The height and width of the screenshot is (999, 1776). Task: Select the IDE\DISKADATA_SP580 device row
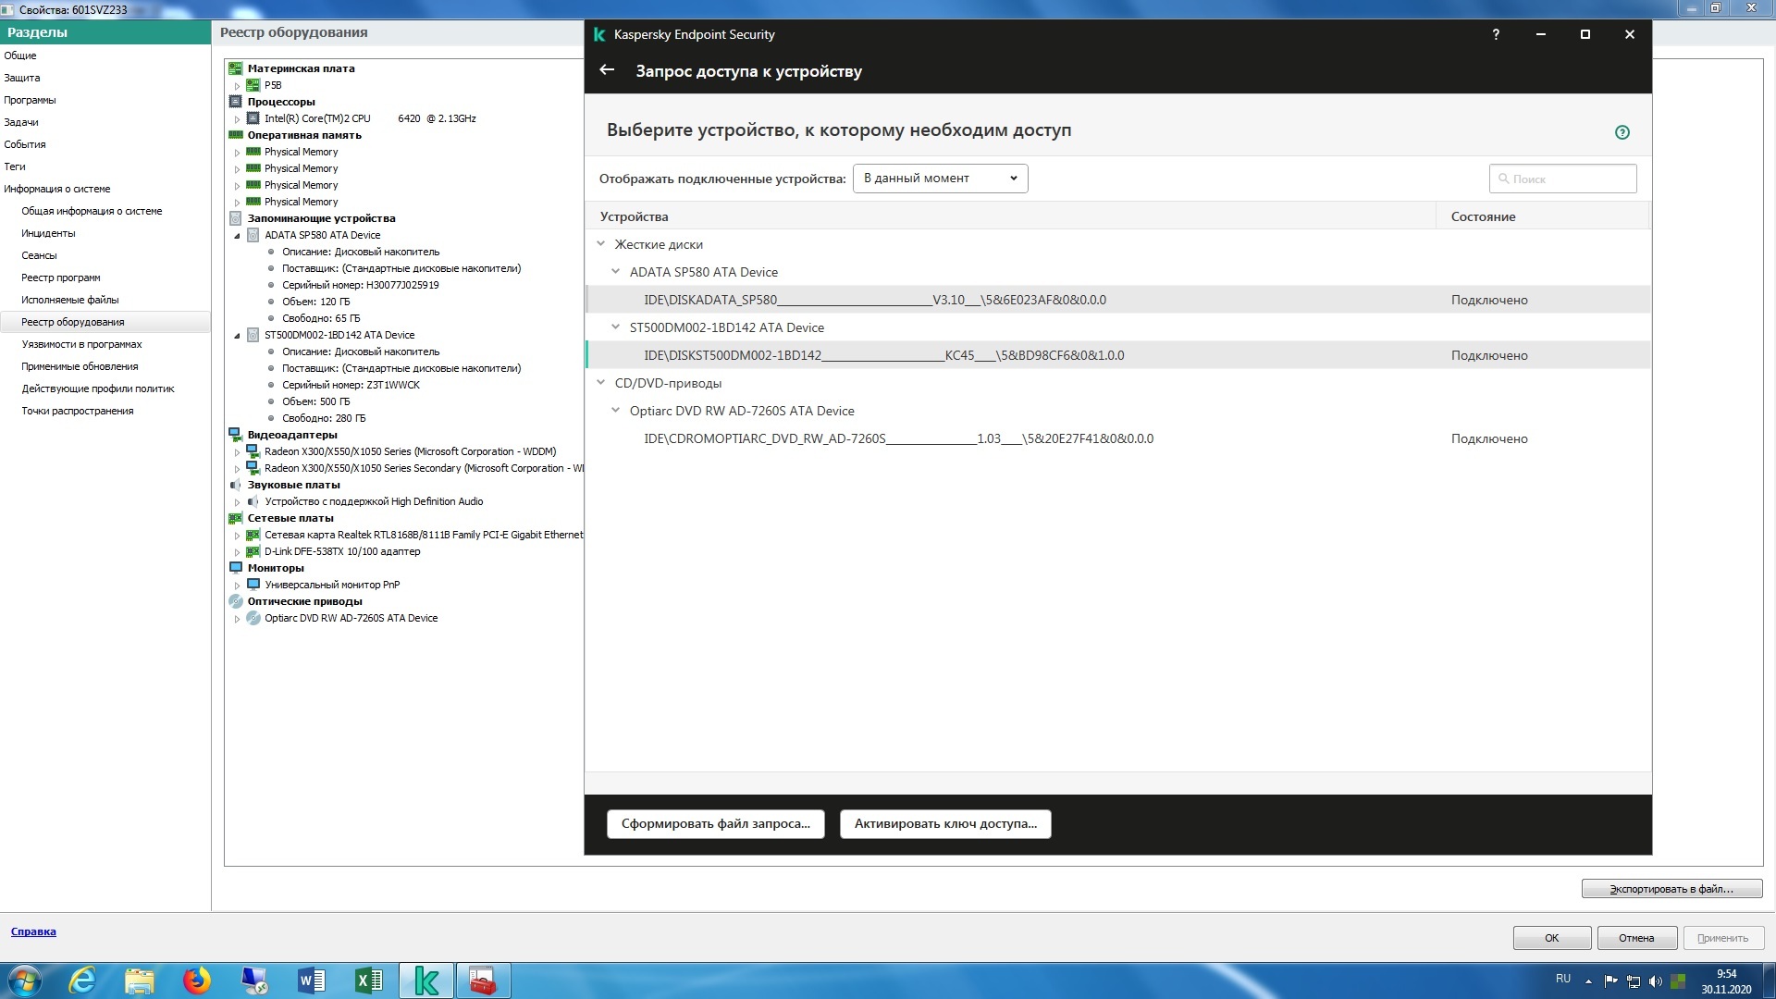click(x=1117, y=300)
